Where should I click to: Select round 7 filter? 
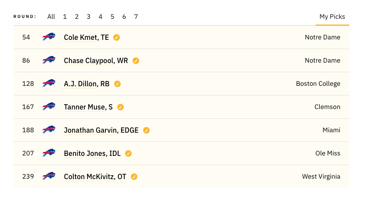click(136, 17)
